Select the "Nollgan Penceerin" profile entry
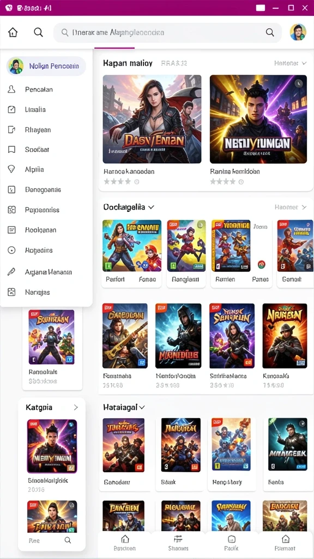The image size is (314, 559). click(46, 66)
